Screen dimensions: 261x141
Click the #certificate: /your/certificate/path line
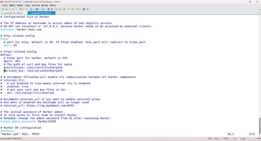click(x=33, y=68)
